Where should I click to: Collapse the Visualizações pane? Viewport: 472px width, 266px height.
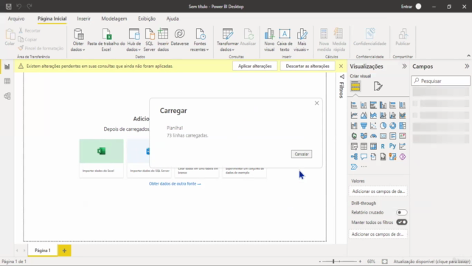pos(404,66)
